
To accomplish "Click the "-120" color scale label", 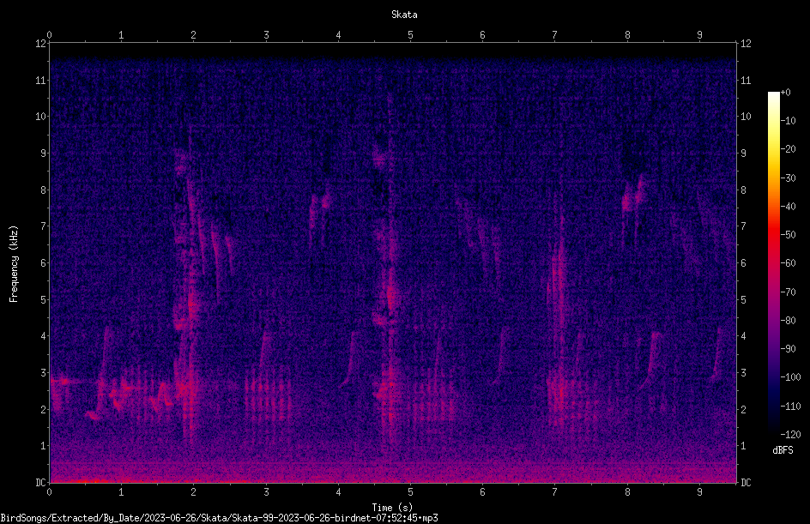I will [790, 435].
